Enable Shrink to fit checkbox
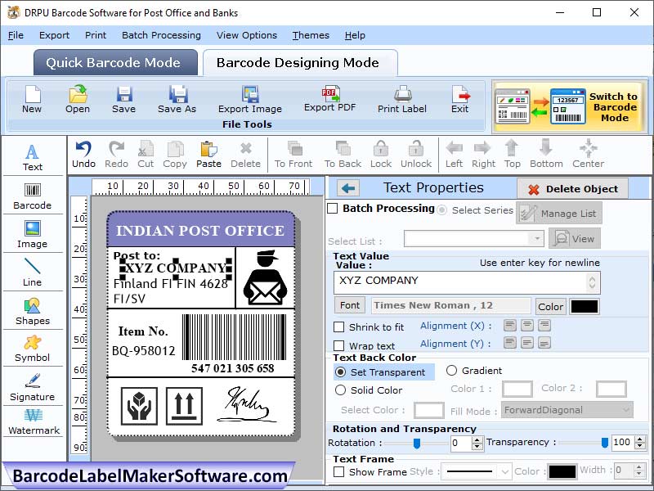This screenshot has height=491, width=654. point(339,327)
